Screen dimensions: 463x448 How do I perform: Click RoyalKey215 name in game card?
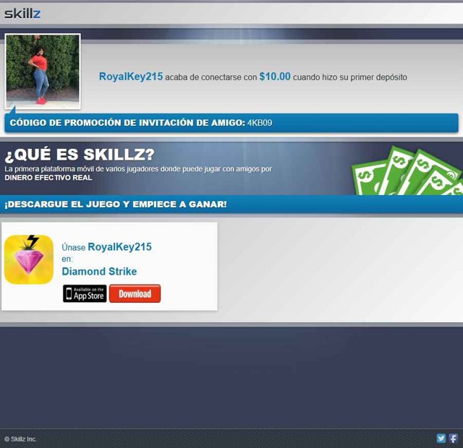(120, 247)
